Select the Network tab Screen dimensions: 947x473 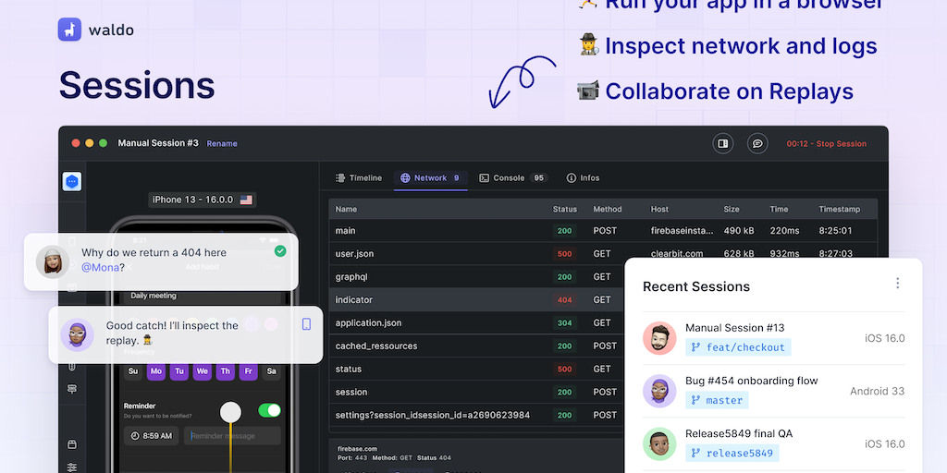coord(431,178)
